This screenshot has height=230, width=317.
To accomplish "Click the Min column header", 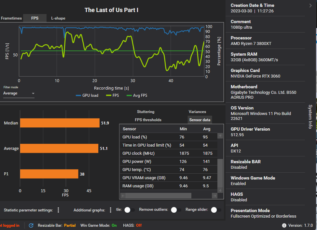I will click(183, 129).
